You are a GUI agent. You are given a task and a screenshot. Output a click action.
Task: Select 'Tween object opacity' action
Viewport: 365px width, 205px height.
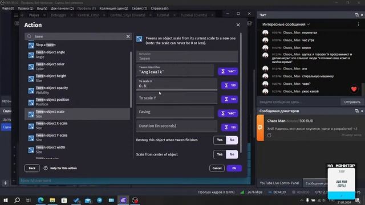click(78, 90)
